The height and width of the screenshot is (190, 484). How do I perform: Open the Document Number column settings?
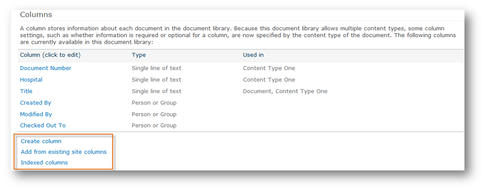pos(45,68)
